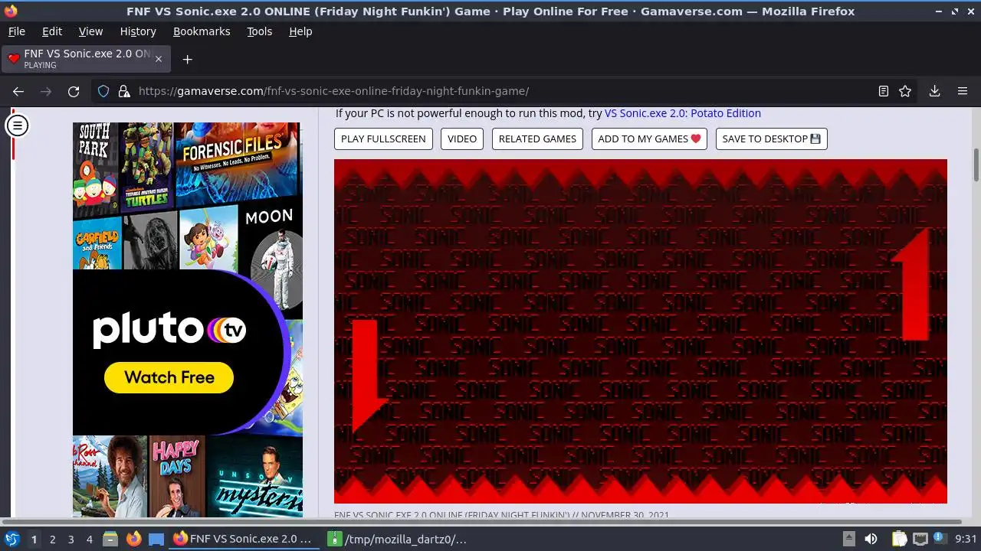Click ADD TO MY GAMES button

point(649,139)
